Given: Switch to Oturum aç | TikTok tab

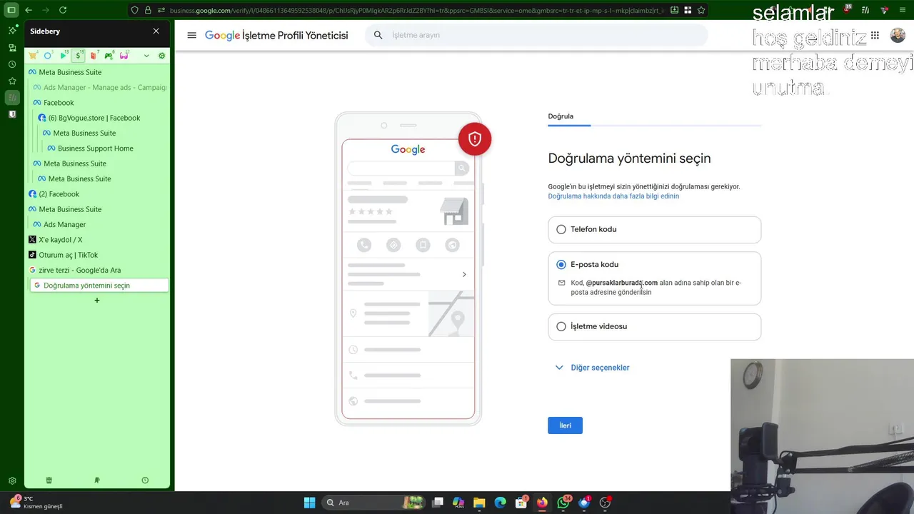Looking at the screenshot, I should point(98,255).
